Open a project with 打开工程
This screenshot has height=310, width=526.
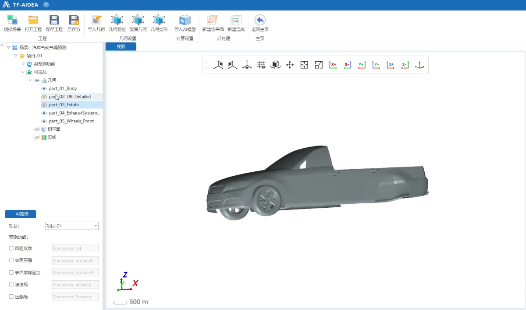33,20
